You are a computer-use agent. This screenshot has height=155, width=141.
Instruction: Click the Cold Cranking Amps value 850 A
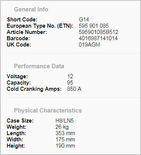[x=74, y=89]
